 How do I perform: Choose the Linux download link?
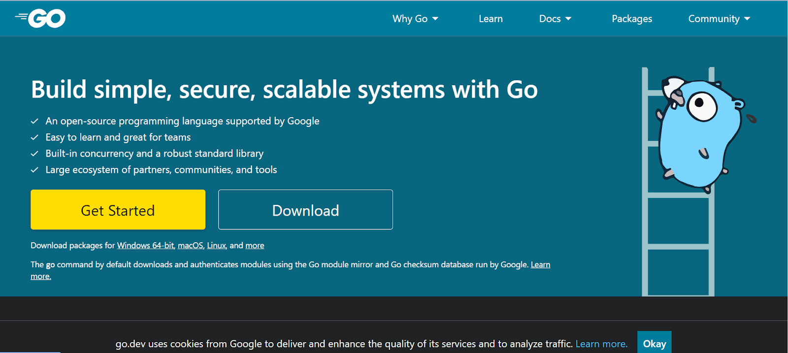(x=216, y=245)
